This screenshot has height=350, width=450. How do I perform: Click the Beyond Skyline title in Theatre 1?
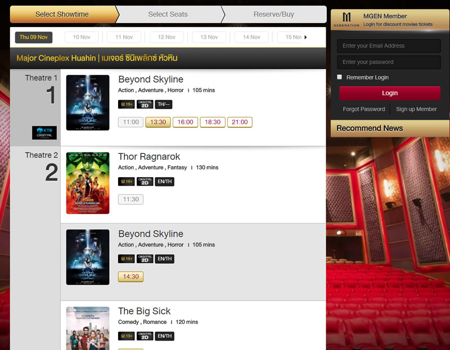pos(151,79)
